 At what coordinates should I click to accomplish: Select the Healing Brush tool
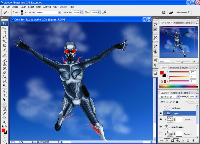click(x=4, y=55)
